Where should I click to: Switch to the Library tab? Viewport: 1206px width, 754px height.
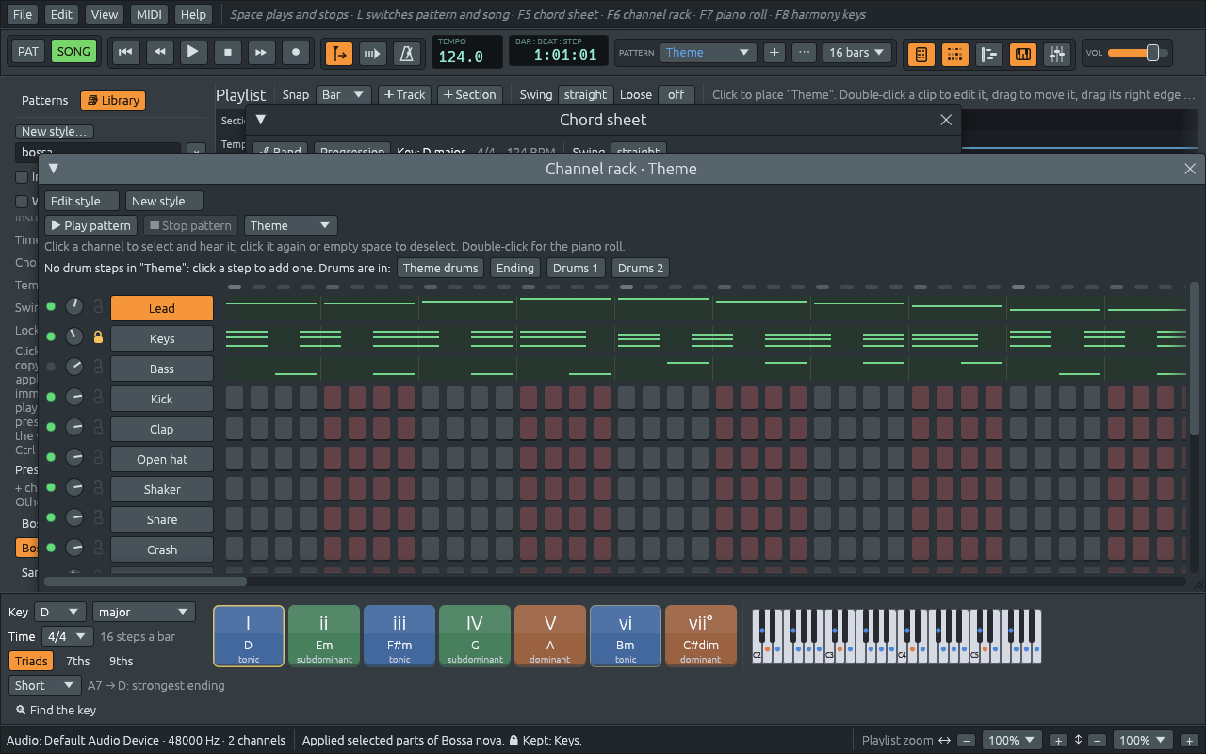click(x=113, y=100)
